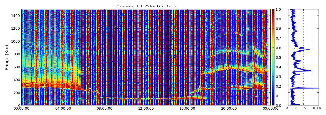
Task: Click the arched coherence trace peaking around 20:00 near 570 km
Action: [x=229, y=69]
